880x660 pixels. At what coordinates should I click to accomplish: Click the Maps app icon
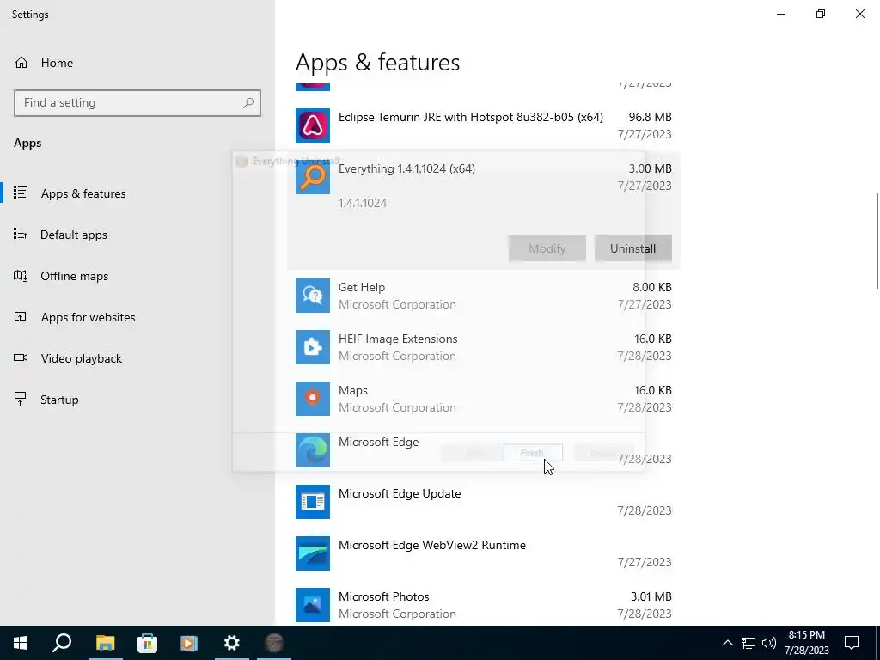[313, 399]
